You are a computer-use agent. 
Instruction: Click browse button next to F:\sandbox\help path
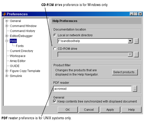[x=136, y=41]
